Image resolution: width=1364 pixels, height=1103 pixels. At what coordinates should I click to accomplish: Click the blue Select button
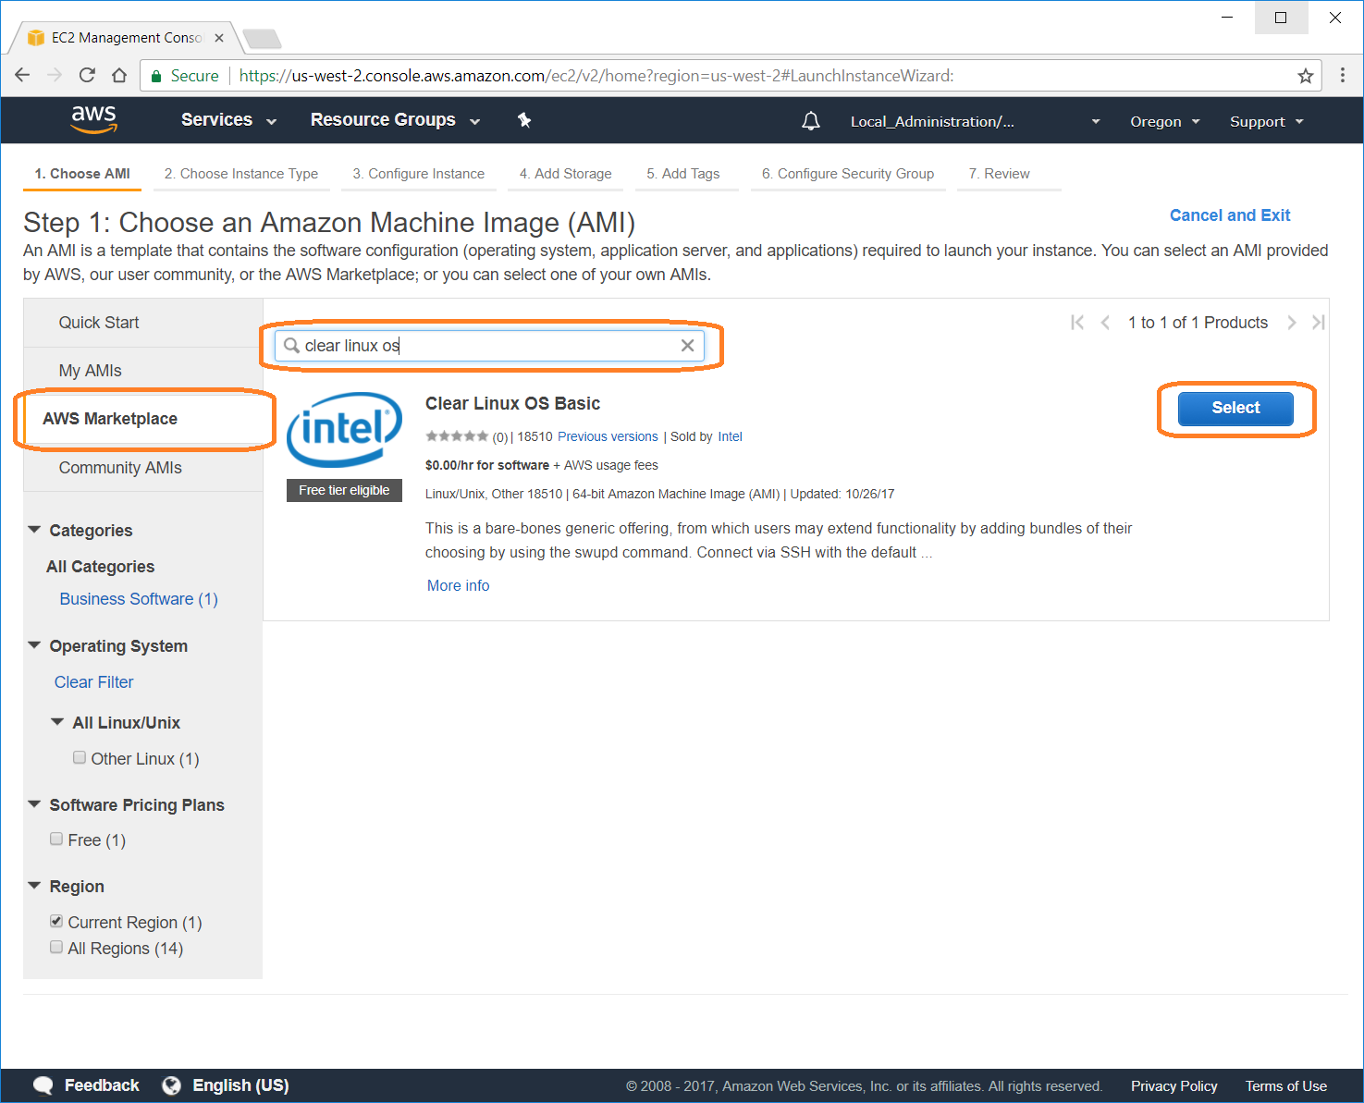[1235, 408]
